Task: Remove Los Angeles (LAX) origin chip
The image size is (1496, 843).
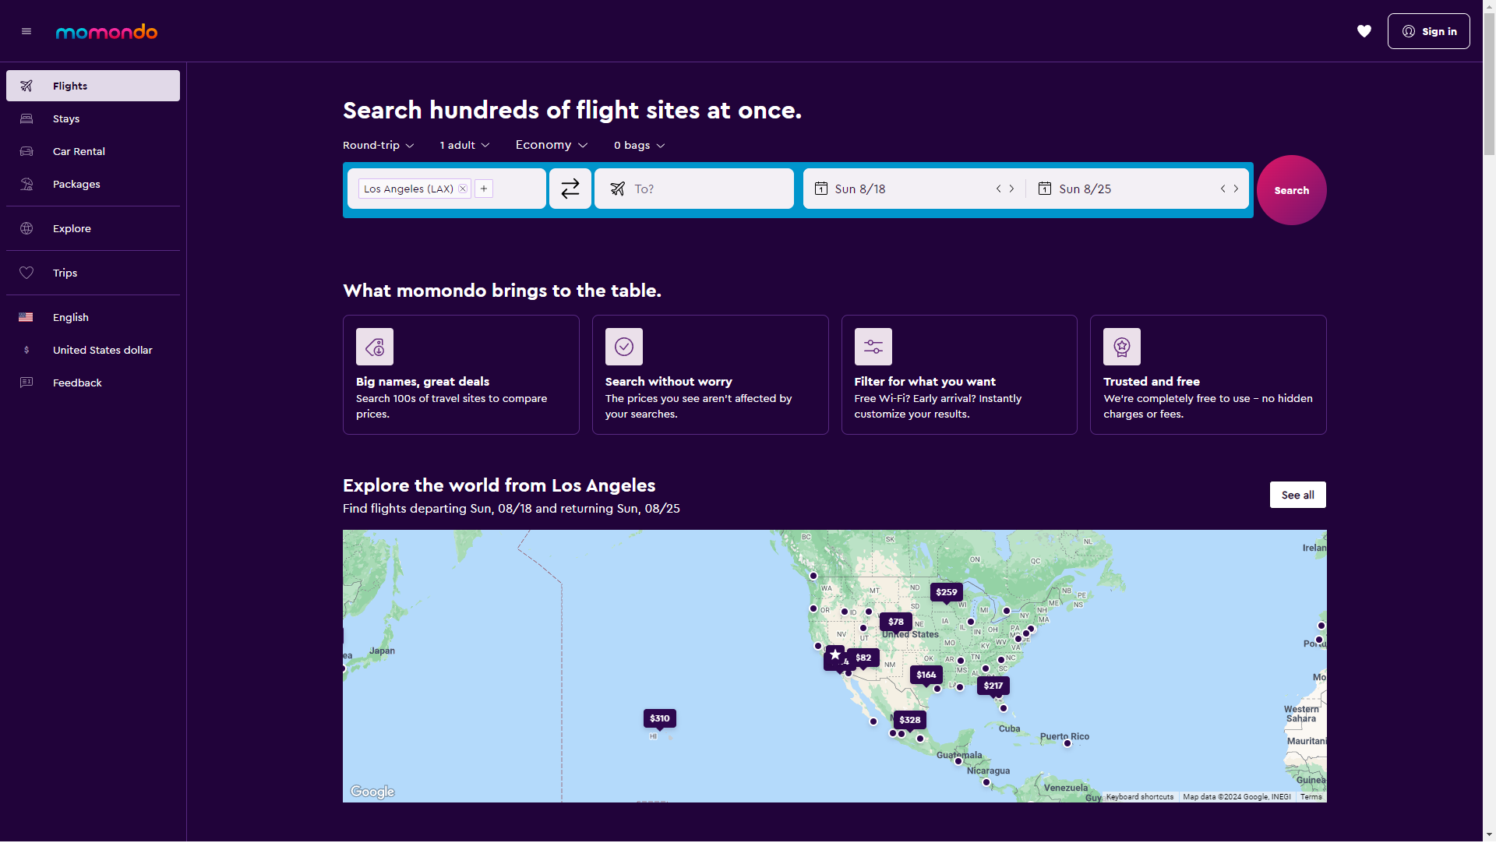Action: 463,189
